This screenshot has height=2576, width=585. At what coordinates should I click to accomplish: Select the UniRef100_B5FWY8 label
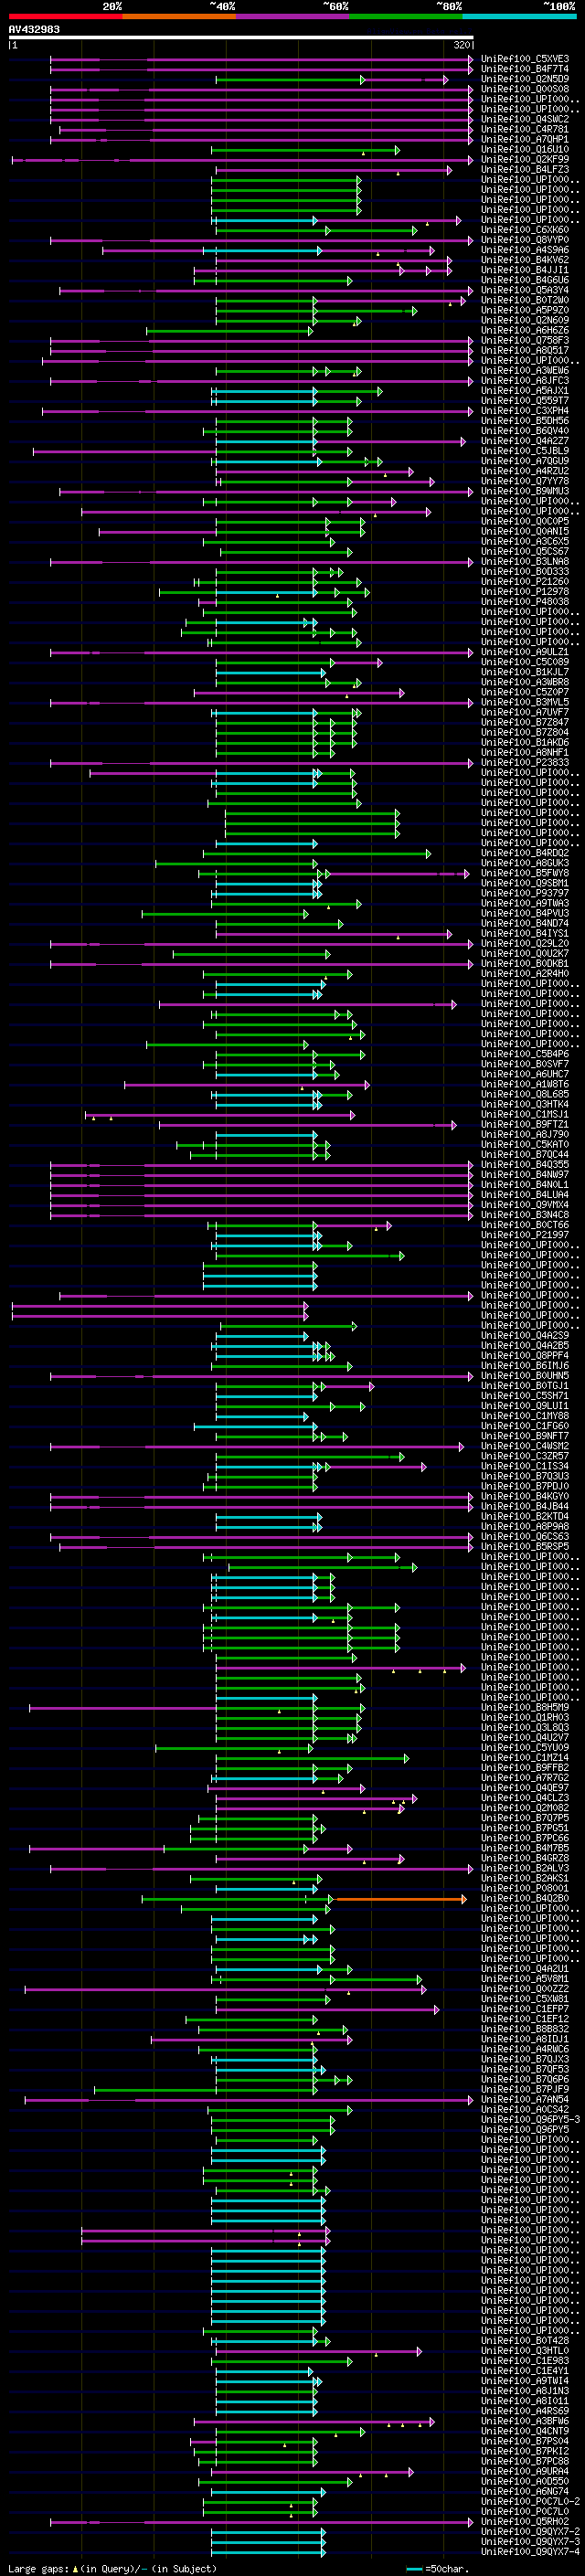pyautogui.click(x=525, y=873)
